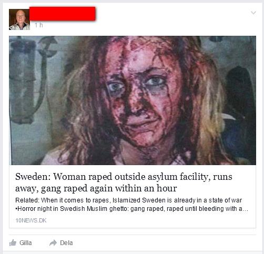Viewport: 264px width, 254px height.
Task: Click the red redacted poster name
Action: [x=62, y=14]
